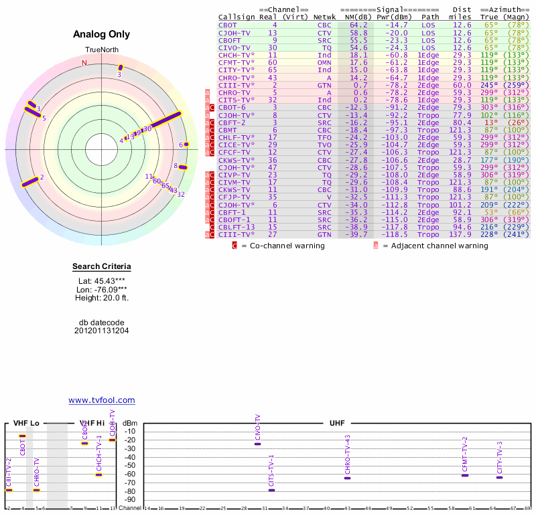Select the channel 8 marker on radar plot
Screen dimensions: 536x514
point(183,167)
